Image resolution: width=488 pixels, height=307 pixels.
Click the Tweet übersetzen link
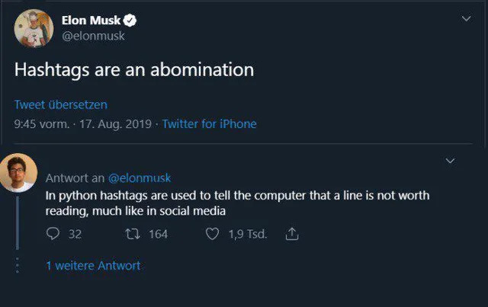[x=60, y=104]
